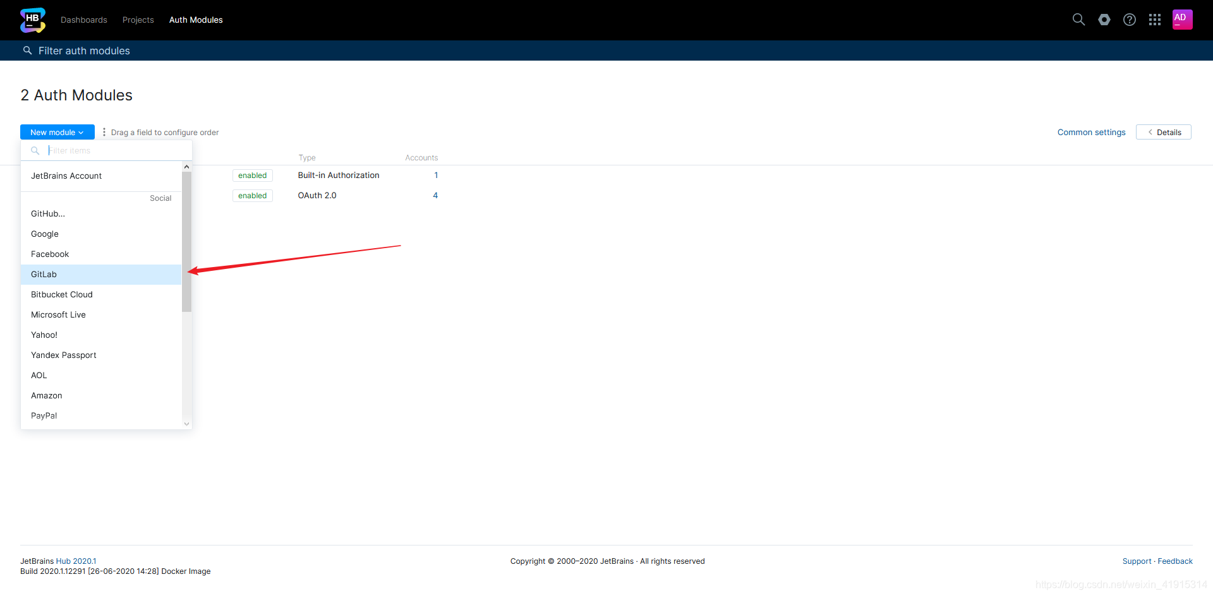Viewport: 1213px width, 596px height.
Task: Select Yandex Passport module option
Action: 101,355
